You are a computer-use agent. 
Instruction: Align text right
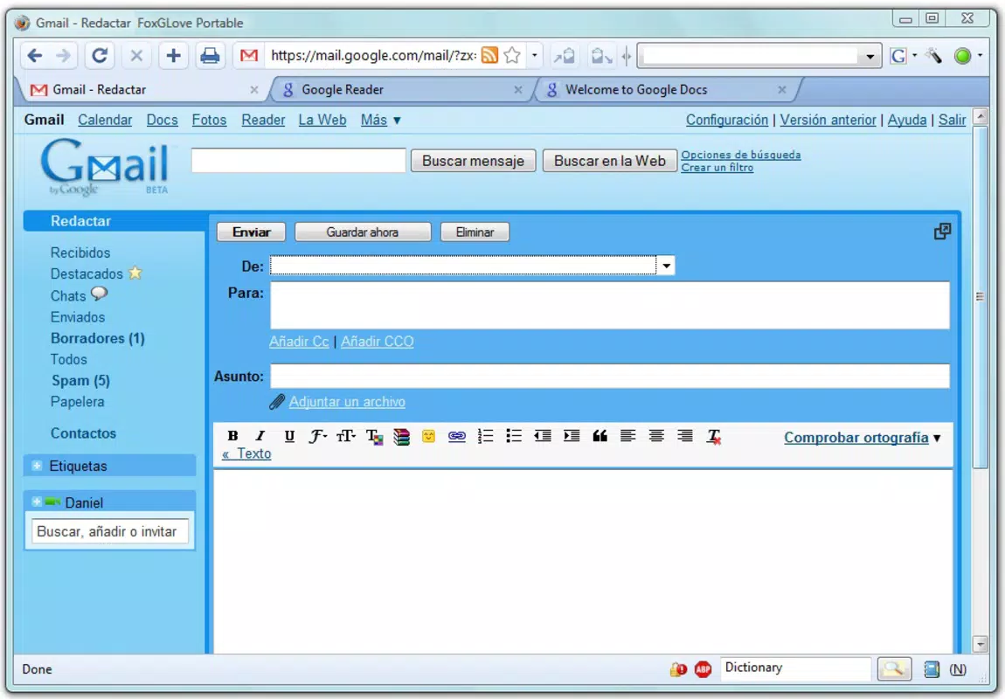(684, 436)
